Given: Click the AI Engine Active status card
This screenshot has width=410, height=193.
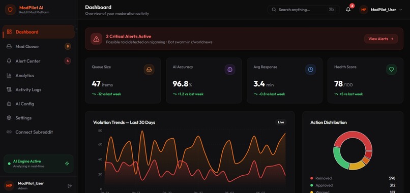Looking at the screenshot, I should tap(39, 164).
